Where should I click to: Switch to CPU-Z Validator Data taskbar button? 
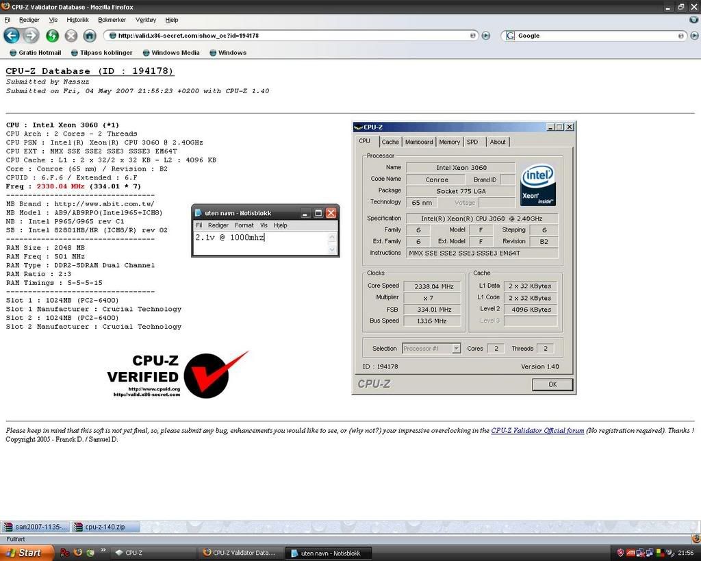[240, 553]
